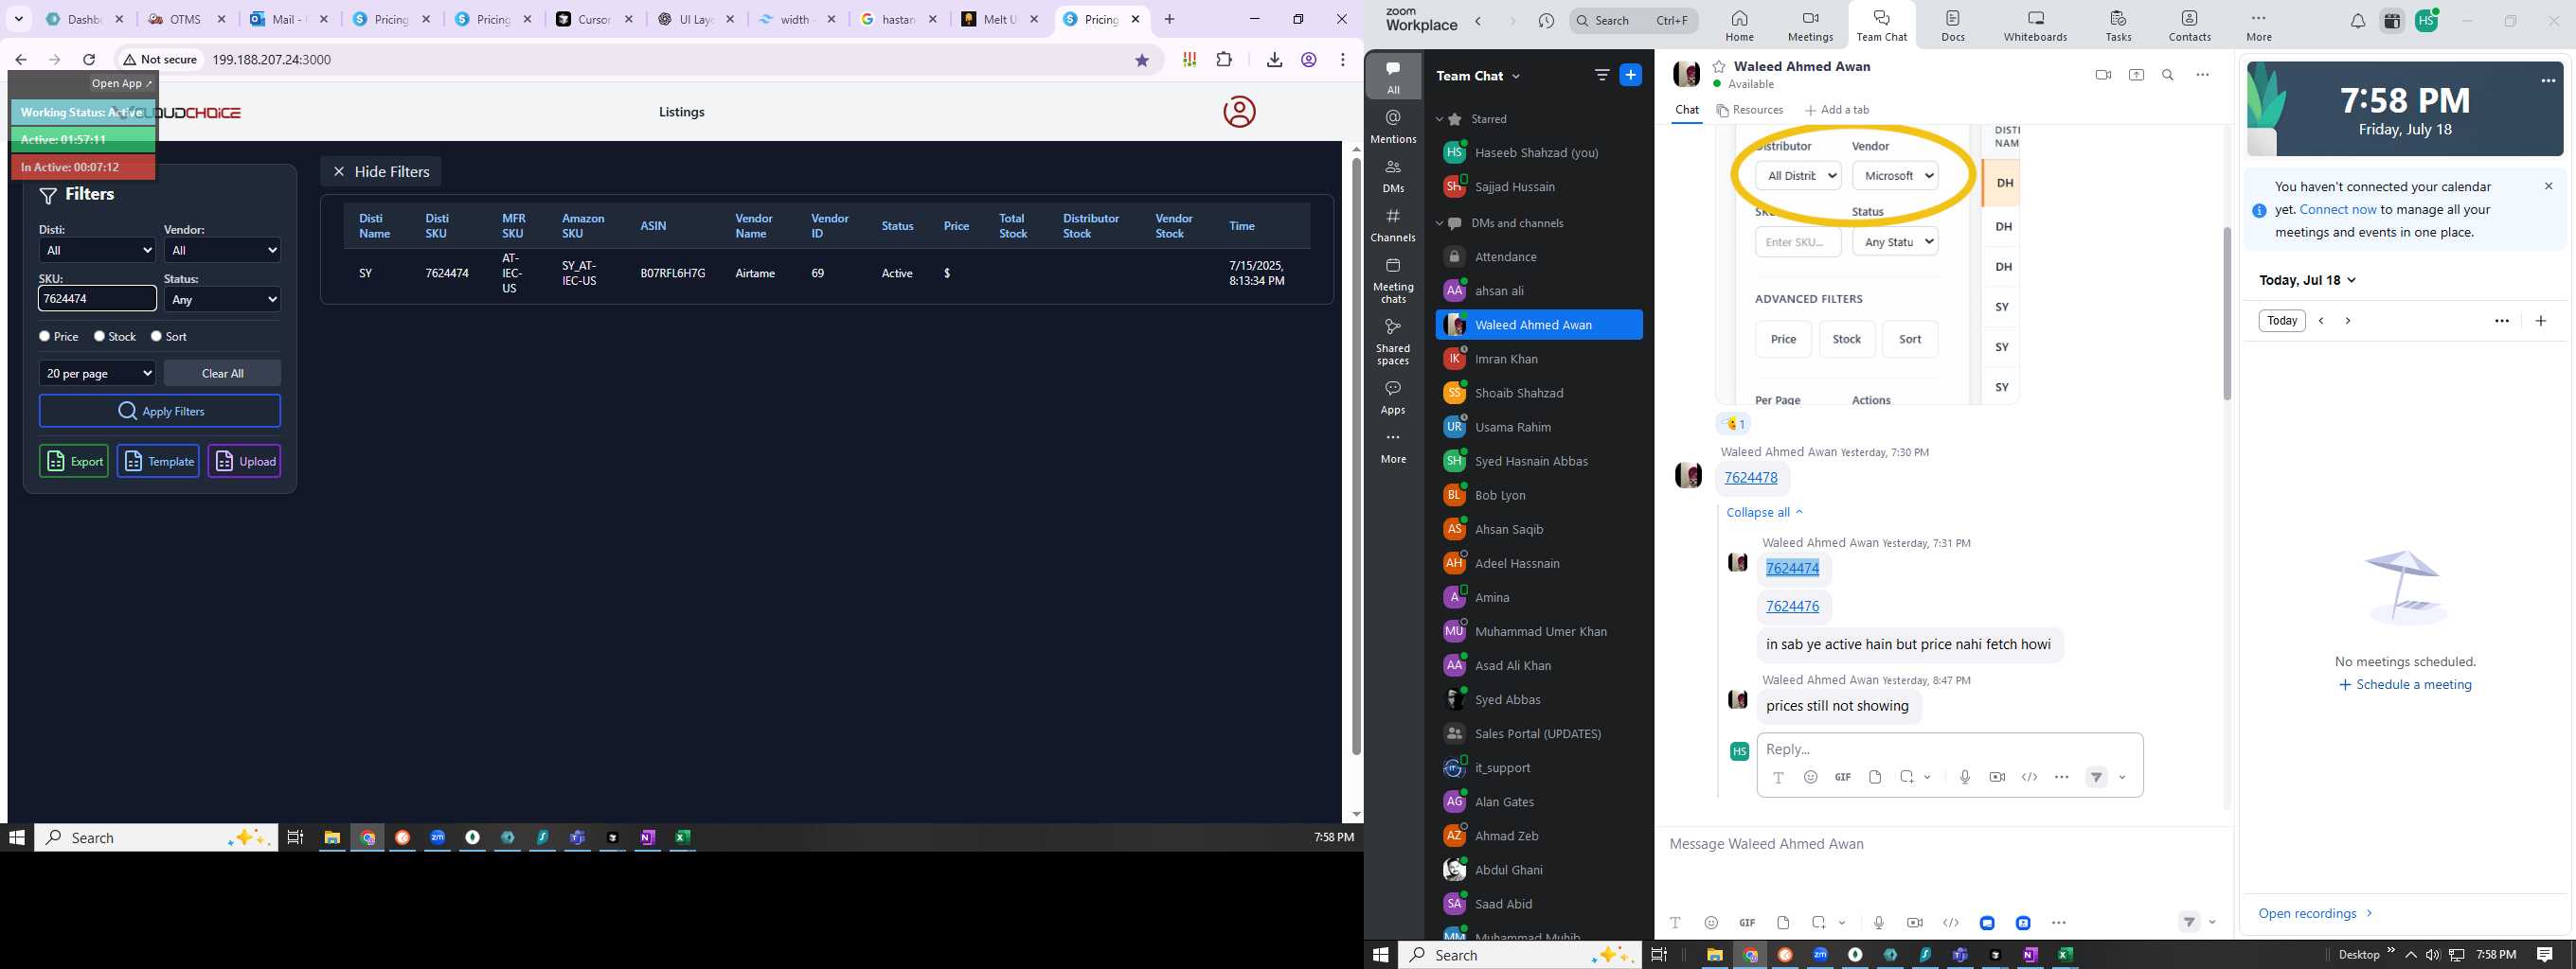The image size is (2576, 969).
Task: Select Sort radio button
Action: pos(156,337)
